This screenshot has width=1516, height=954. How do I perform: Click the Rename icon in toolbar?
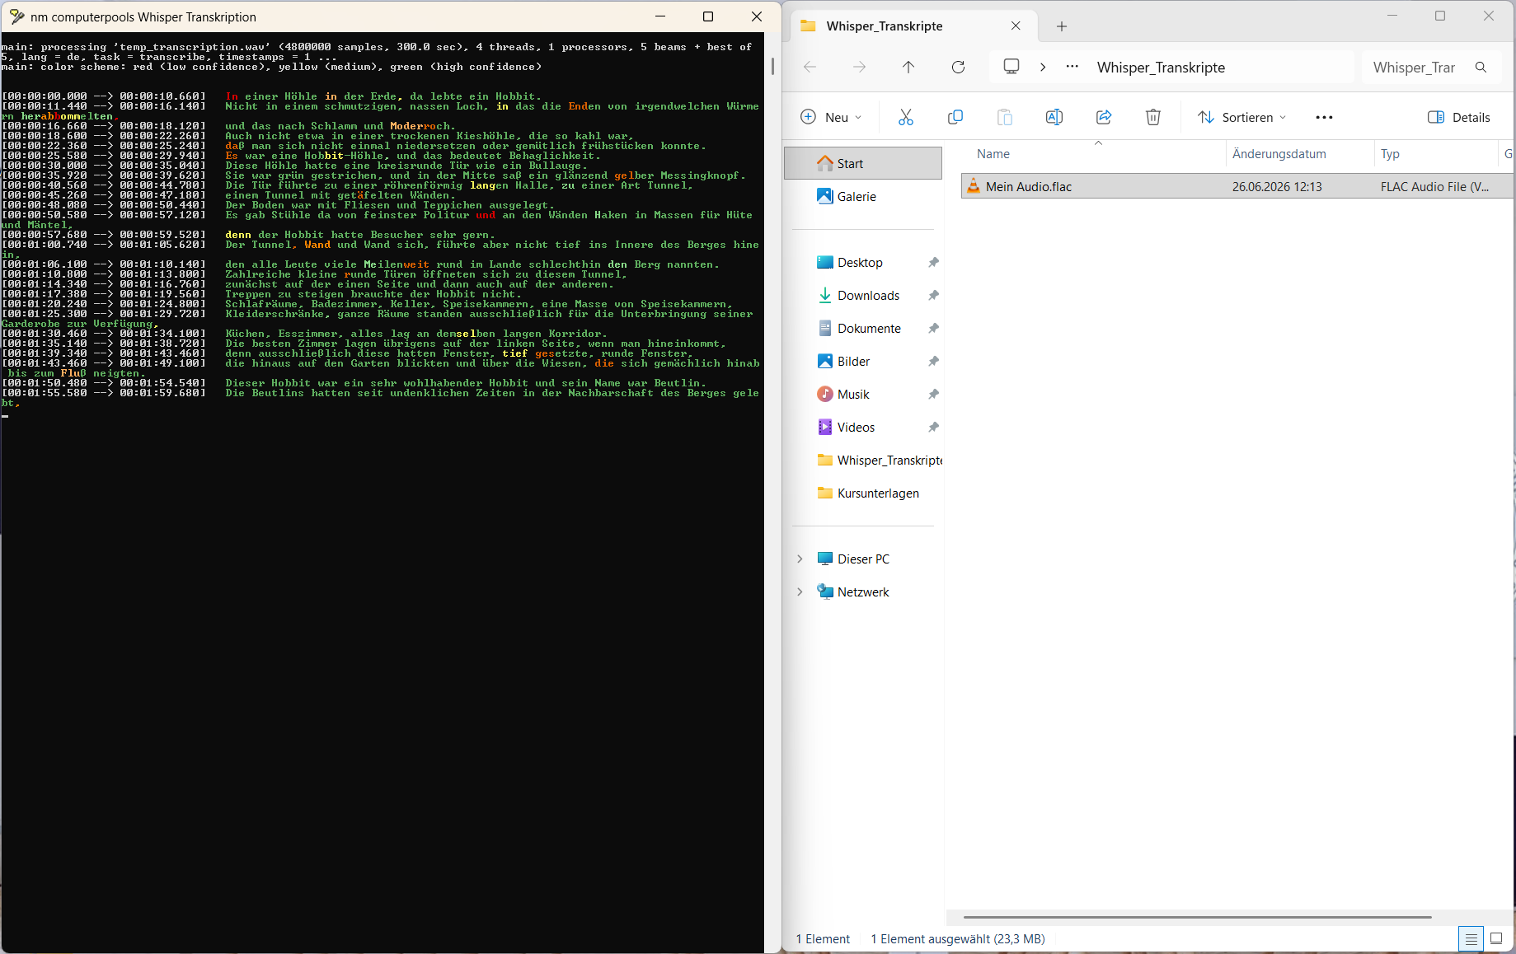pos(1054,117)
